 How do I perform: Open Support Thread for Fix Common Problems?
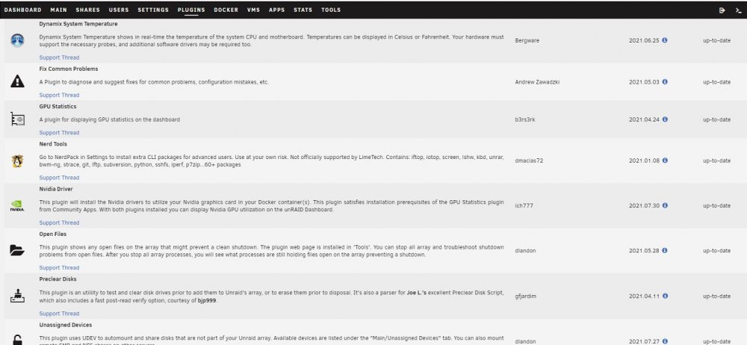coord(59,96)
